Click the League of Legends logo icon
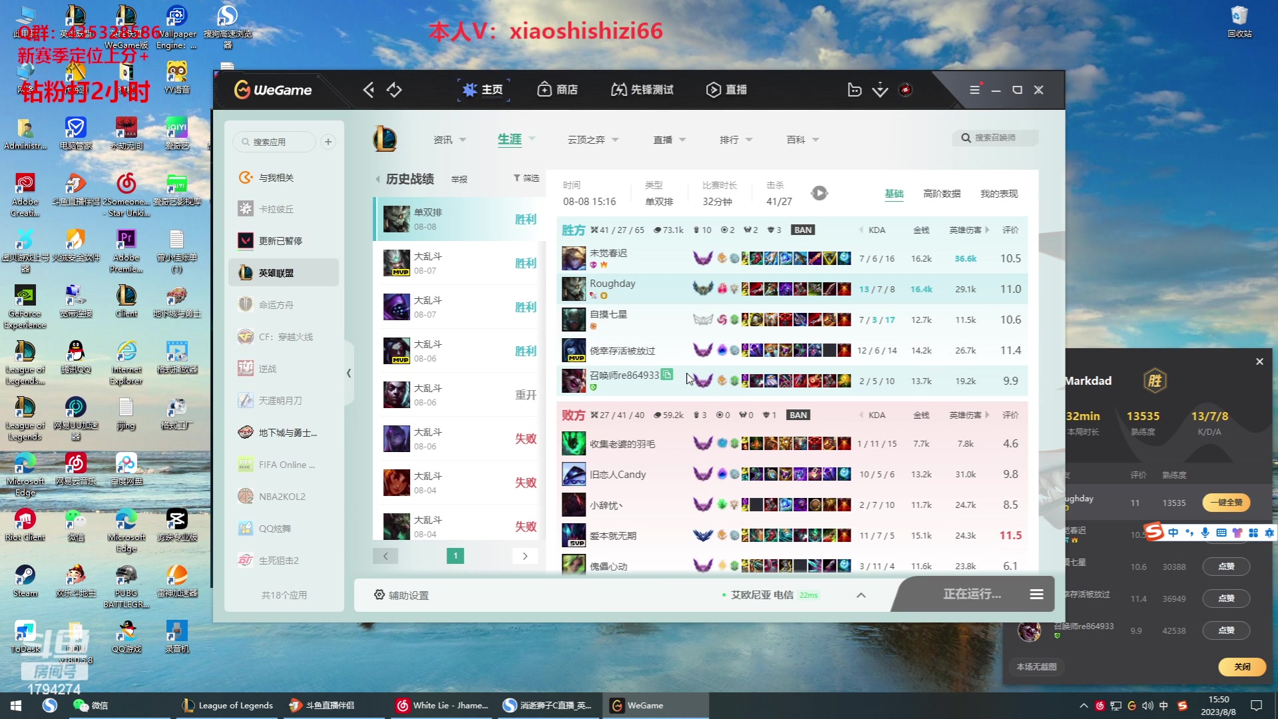1278x719 pixels. (385, 139)
